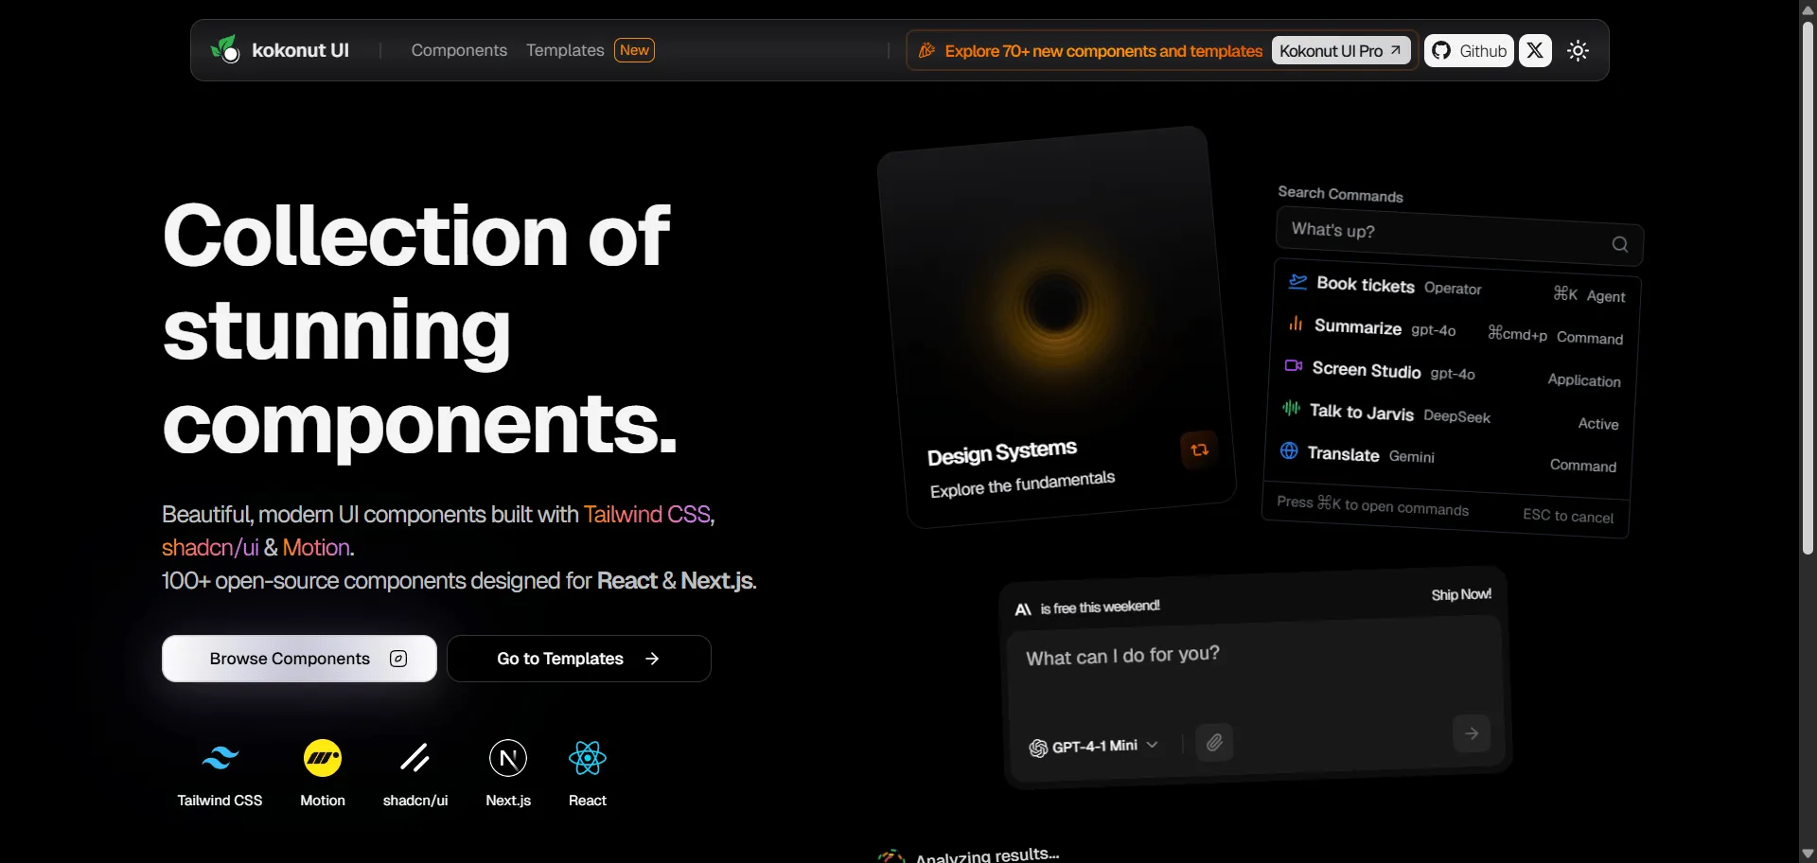Attach a file using the paperclip icon

click(x=1214, y=742)
